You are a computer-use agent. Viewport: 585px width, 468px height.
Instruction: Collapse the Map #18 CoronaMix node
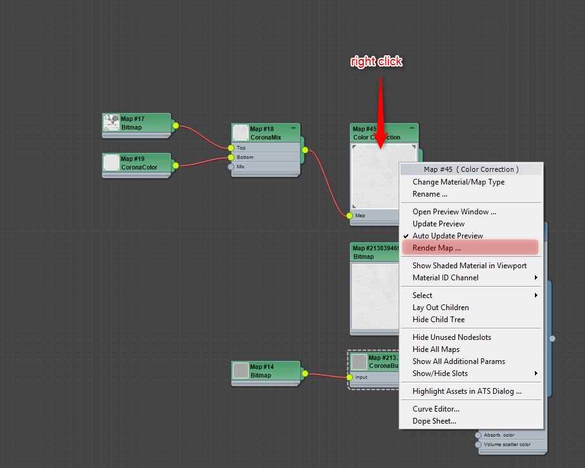pos(293,128)
